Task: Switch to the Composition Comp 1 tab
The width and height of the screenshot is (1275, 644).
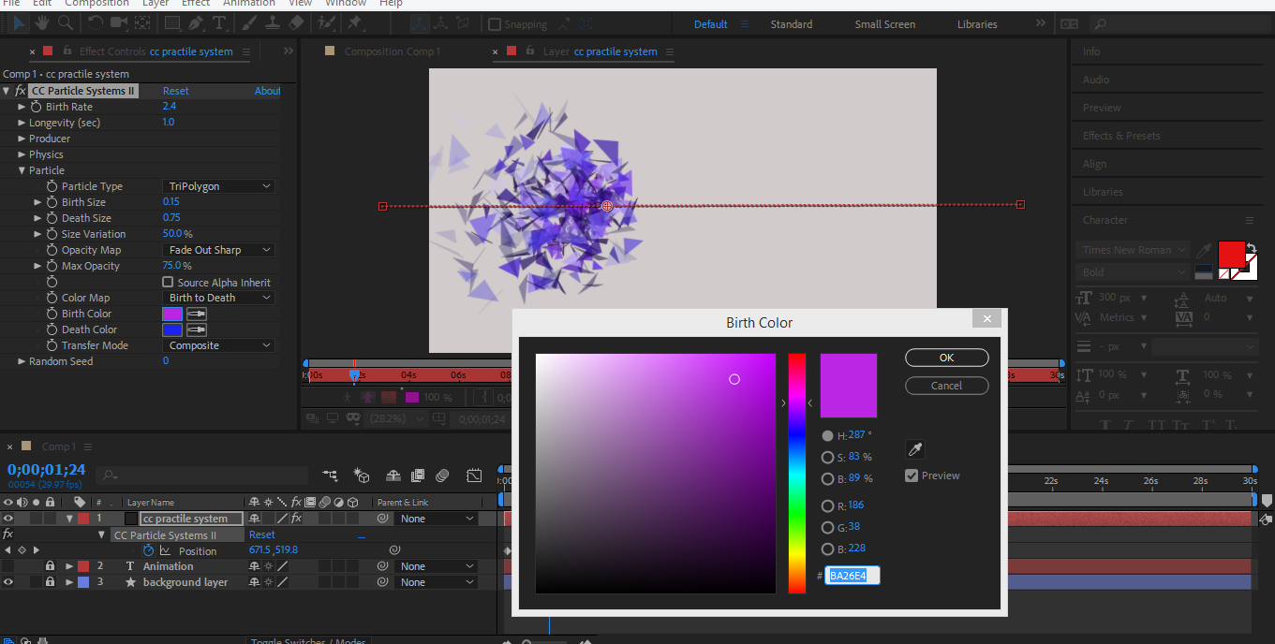Action: (392, 51)
